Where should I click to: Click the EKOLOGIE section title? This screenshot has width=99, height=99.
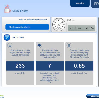[x=18, y=37]
